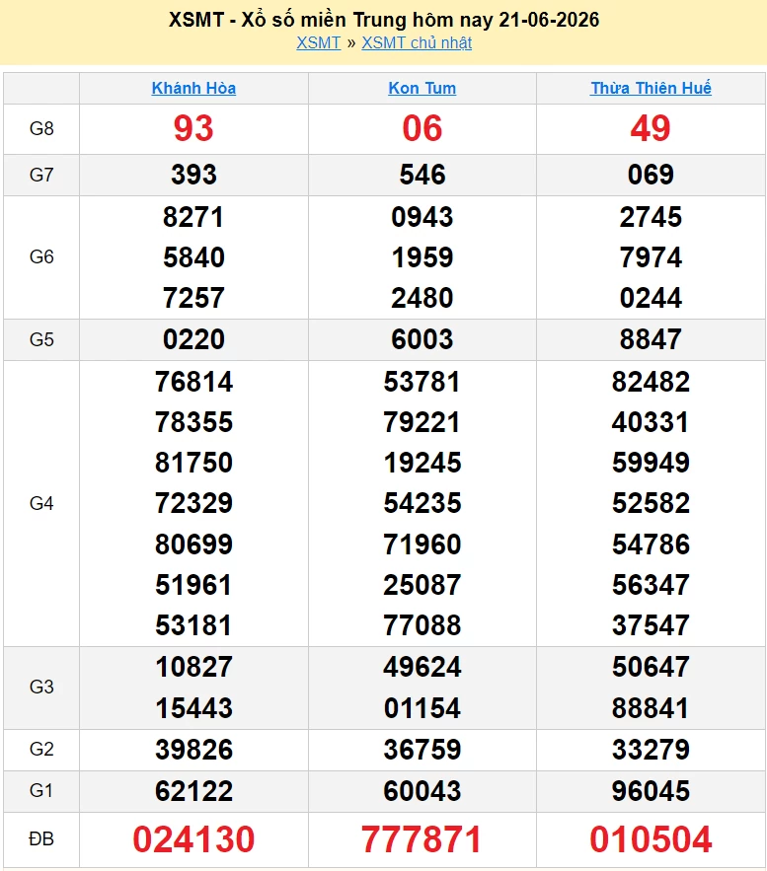Select G4 number 59949
This screenshot has height=871, width=767.
(x=651, y=464)
